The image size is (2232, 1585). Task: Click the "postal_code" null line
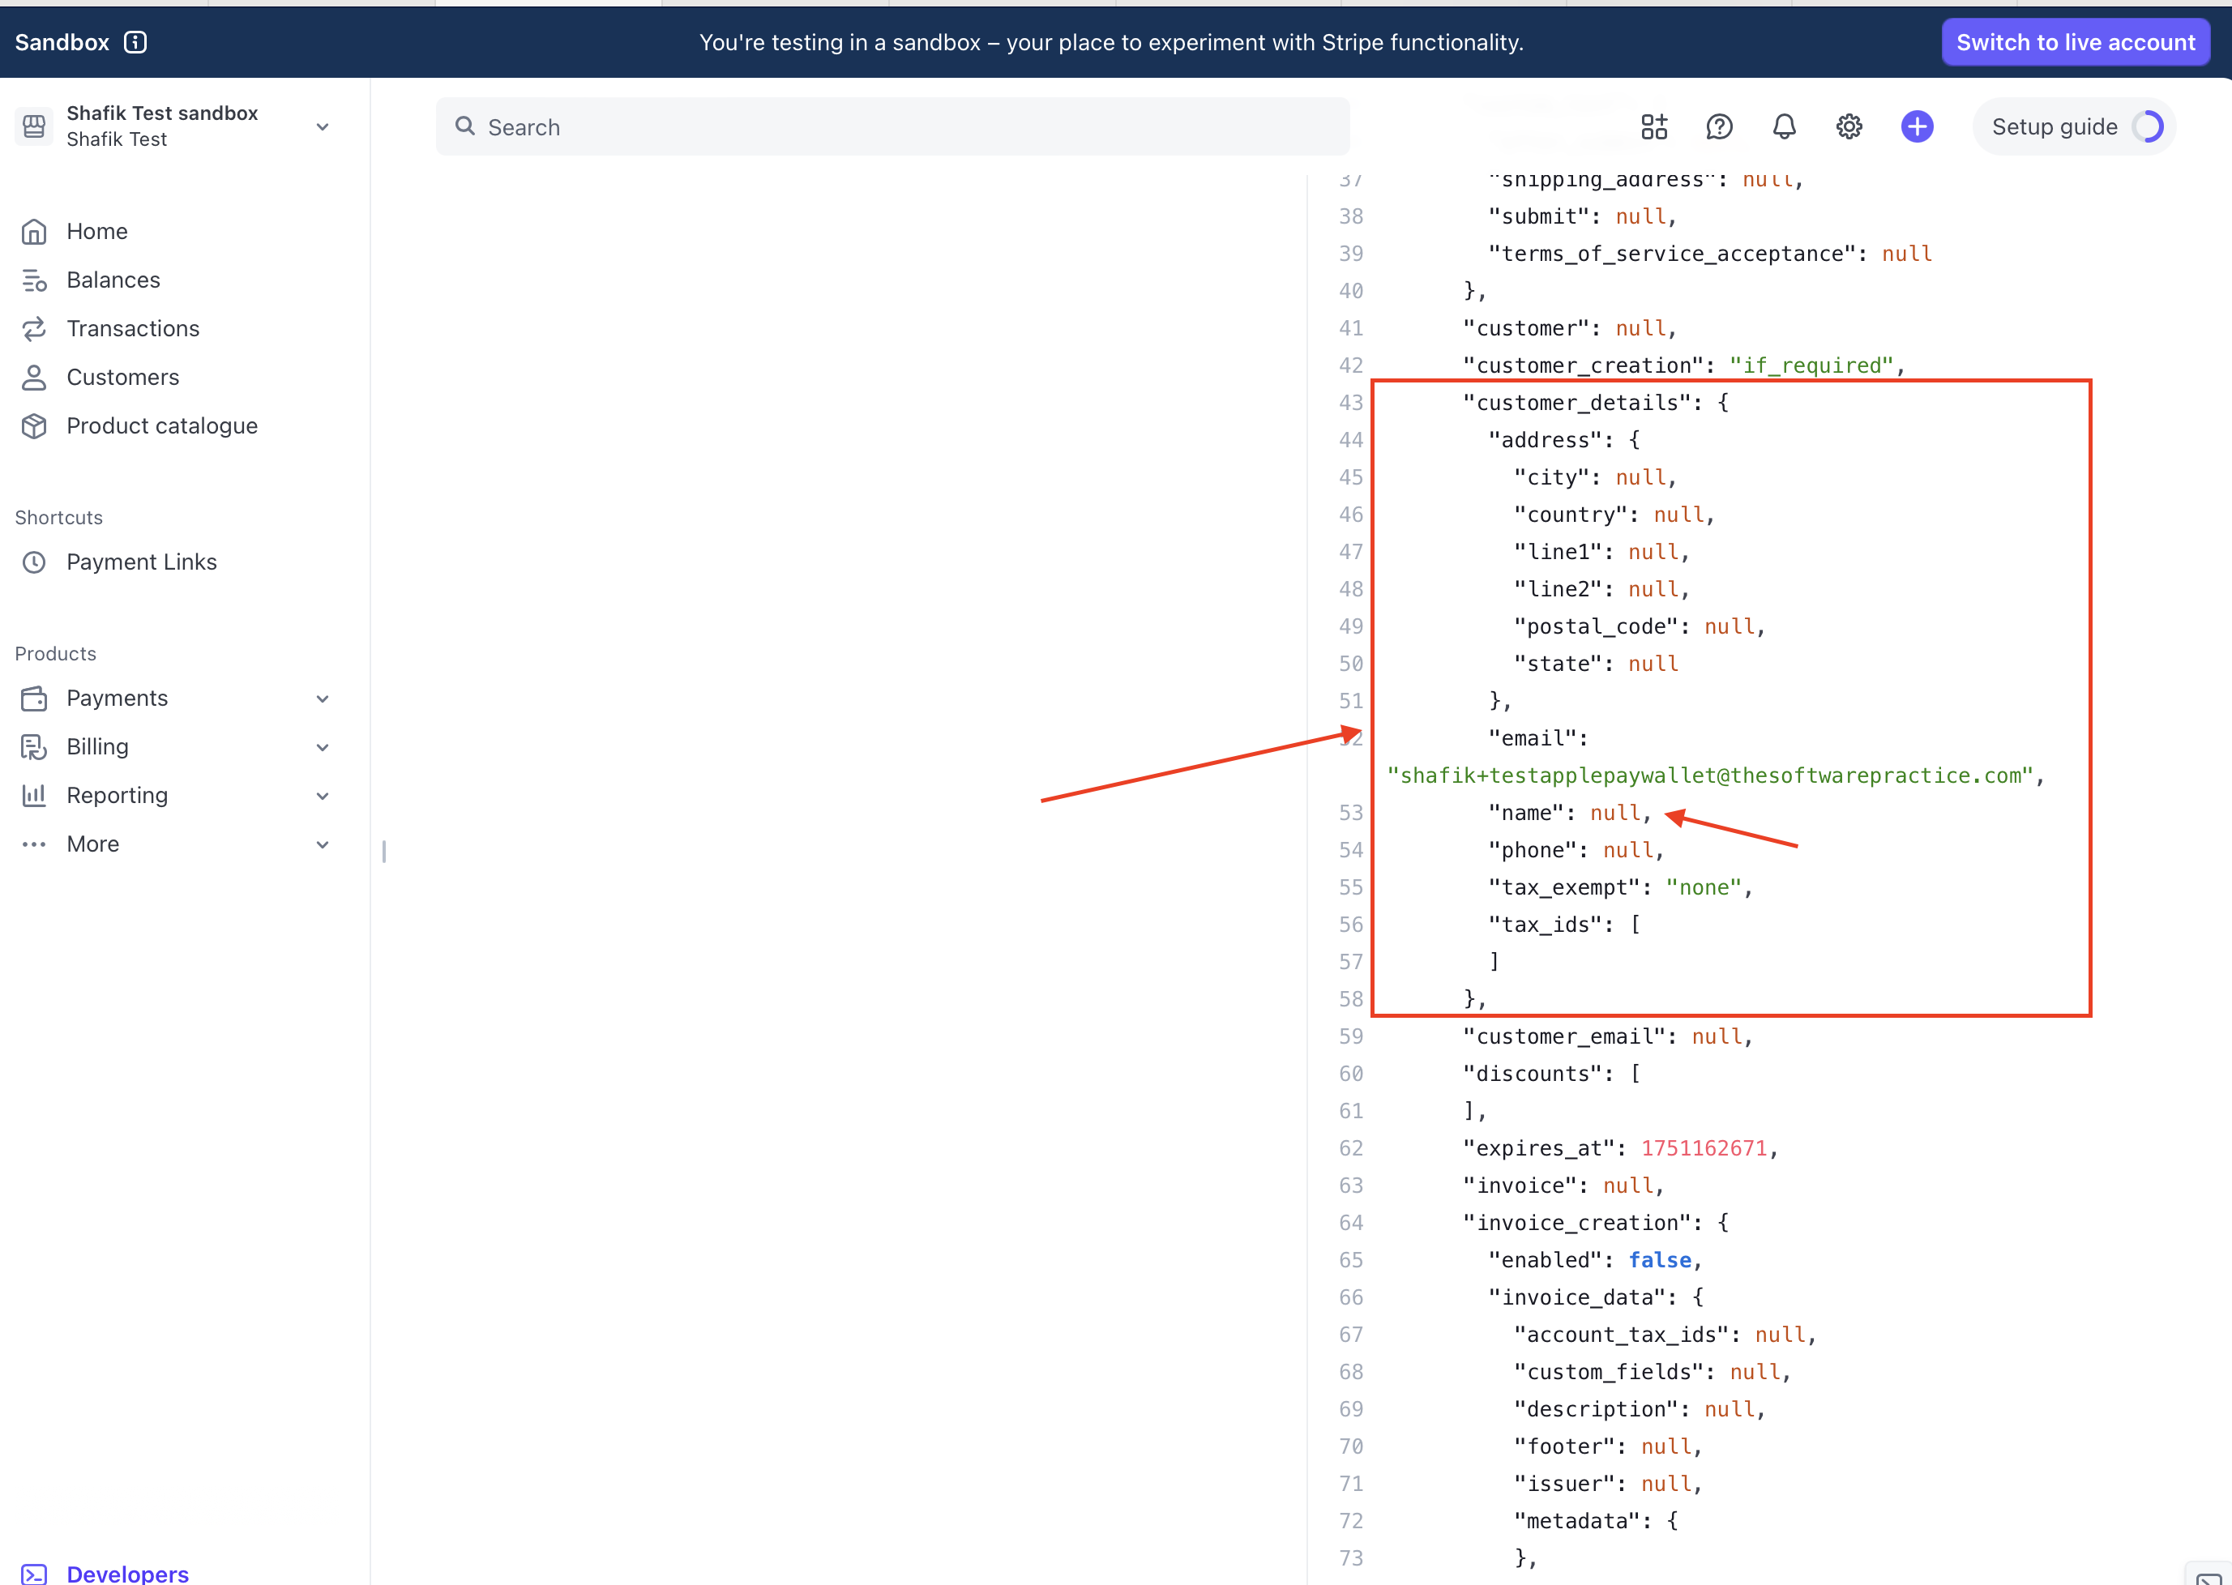tap(1640, 626)
